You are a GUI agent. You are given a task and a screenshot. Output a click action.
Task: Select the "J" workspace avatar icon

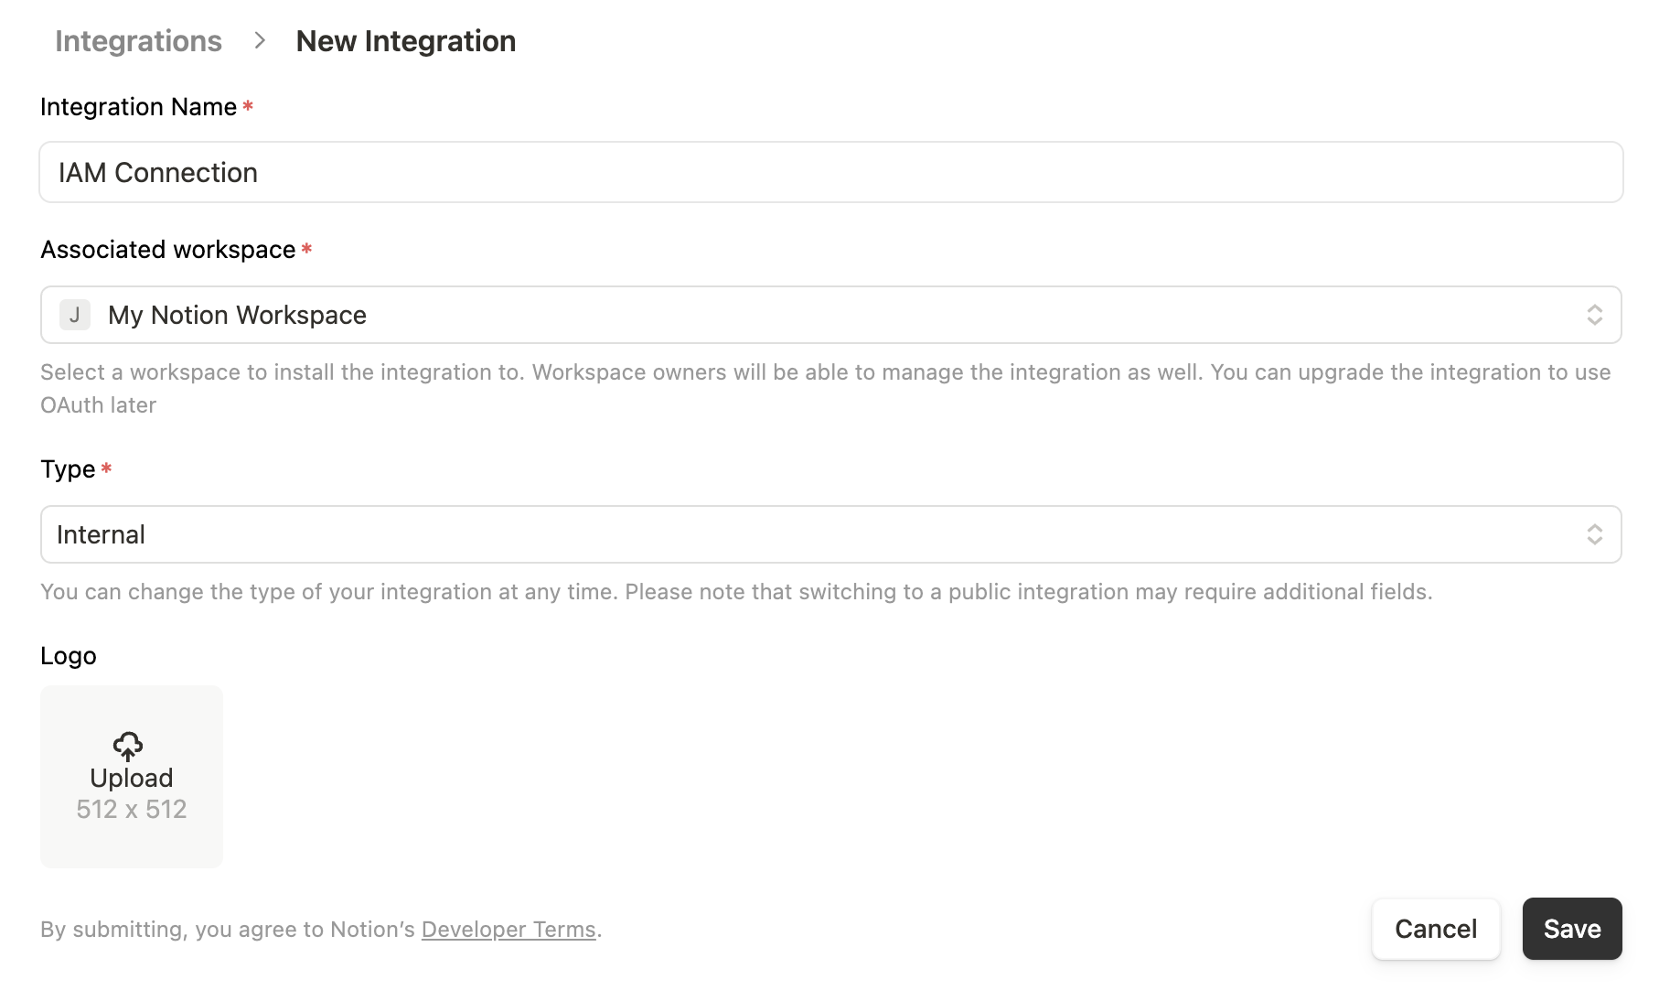coord(75,314)
